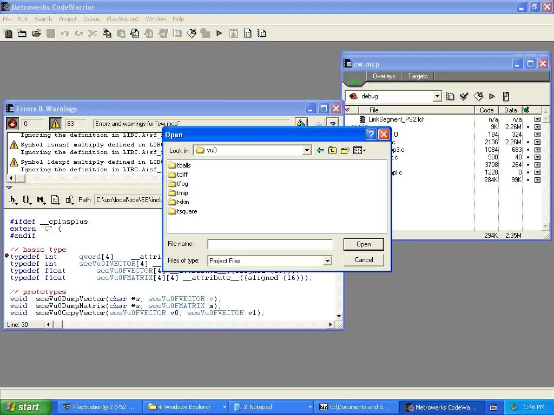Open the PlayStation2 menu
554x415 pixels.
[123, 19]
